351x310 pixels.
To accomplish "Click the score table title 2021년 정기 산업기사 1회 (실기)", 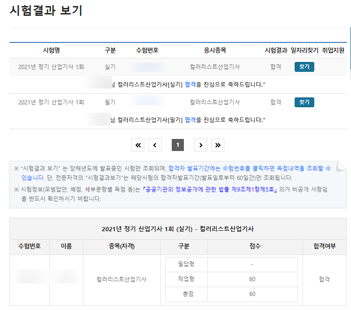I will click(x=178, y=229).
